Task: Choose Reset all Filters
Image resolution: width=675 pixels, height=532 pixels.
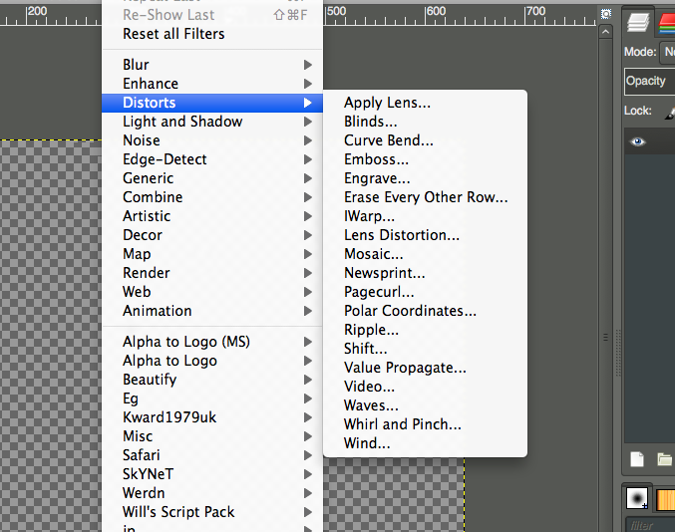Action: point(212,34)
